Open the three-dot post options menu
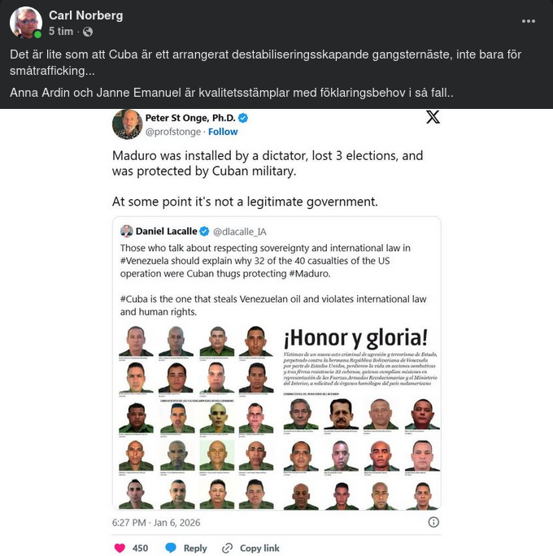 [x=528, y=21]
